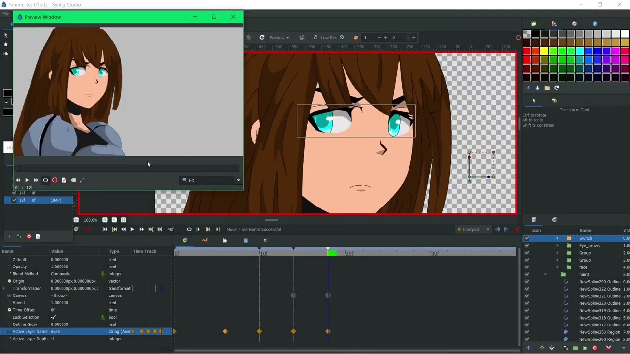Image resolution: width=630 pixels, height=354 pixels.
Task: Pick the yellow palette swatch
Action: pos(544,51)
